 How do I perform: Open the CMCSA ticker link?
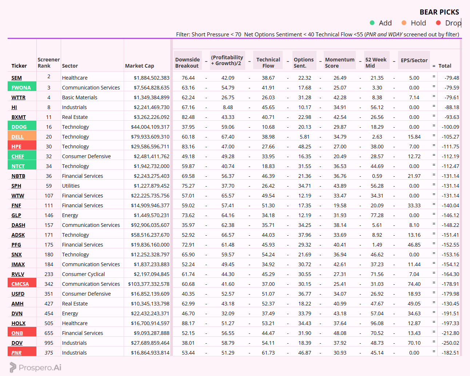20,284
